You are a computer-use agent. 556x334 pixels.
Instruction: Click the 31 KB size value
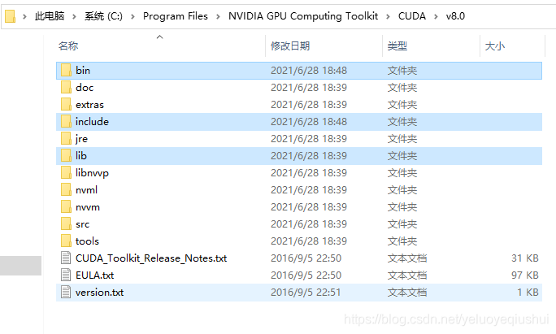(x=525, y=258)
